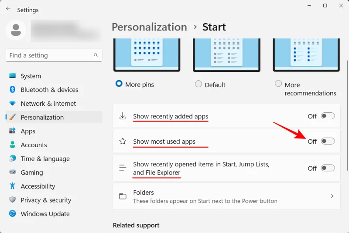Minimize the Settings window
This screenshot has height=233, width=349.
click(309, 6)
